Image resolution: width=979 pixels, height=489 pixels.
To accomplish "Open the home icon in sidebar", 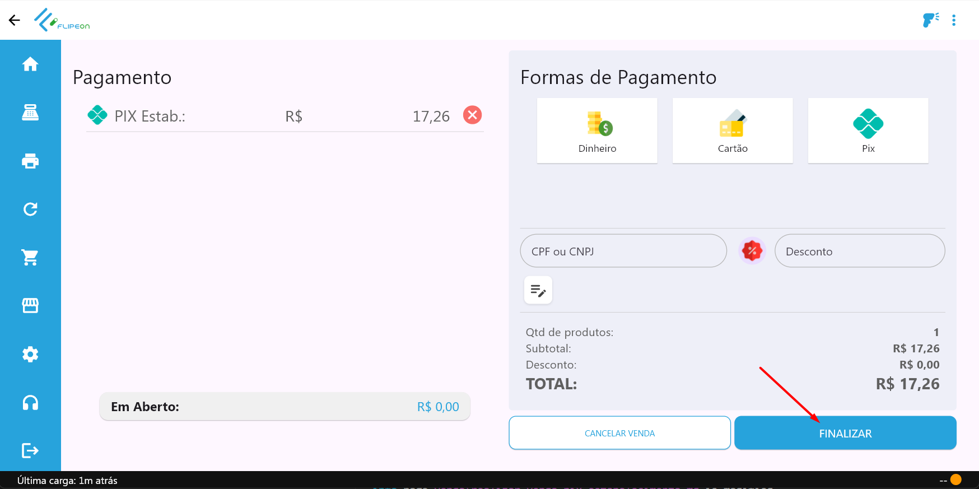I will [30, 64].
